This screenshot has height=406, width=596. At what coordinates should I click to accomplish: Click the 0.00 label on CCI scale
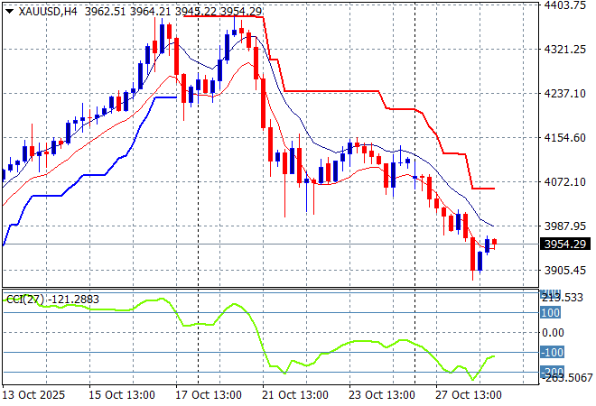(553, 332)
